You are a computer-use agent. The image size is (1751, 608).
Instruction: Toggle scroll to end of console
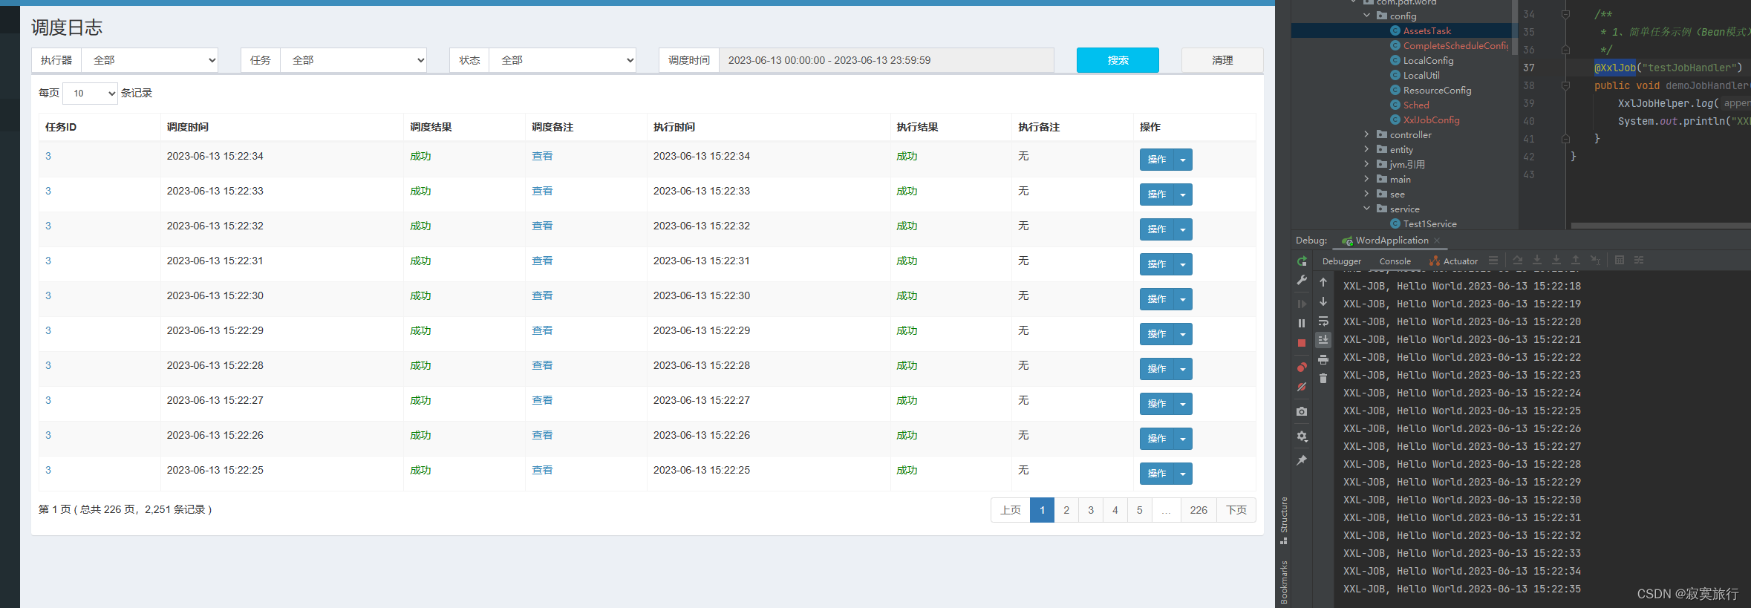point(1323,339)
